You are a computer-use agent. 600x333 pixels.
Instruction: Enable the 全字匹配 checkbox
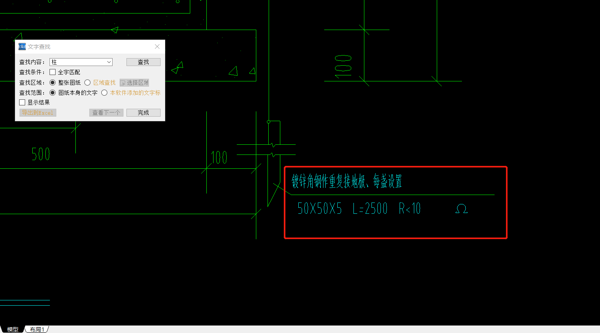pyautogui.click(x=53, y=72)
